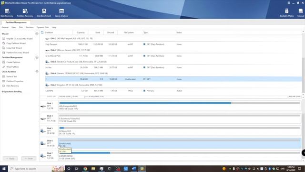The width and height of the screenshot is (305, 172).
Task: Open Google Chrome from taskbar
Action: 85,169
